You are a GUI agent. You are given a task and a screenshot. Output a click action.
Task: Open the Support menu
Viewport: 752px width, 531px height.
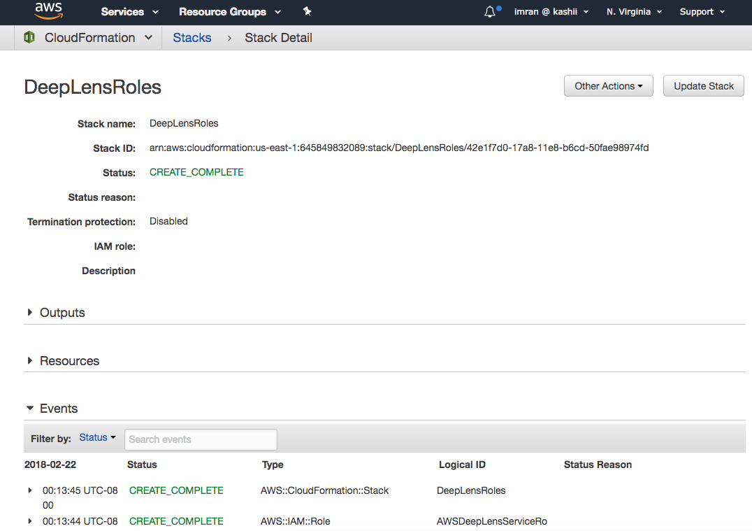[x=702, y=12]
